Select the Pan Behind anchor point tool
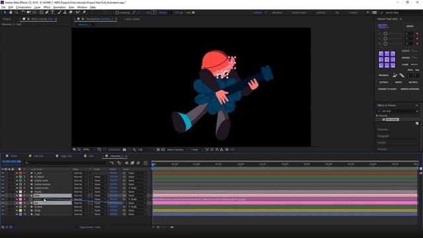The width and height of the screenshot is (423, 238). pyautogui.click(x=34, y=13)
